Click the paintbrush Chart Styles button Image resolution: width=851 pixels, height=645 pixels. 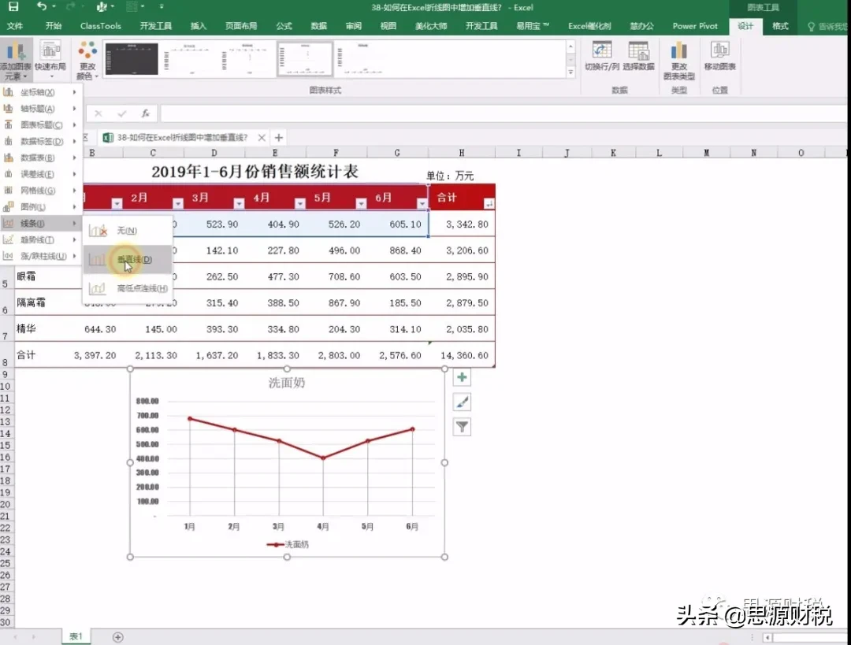tap(462, 402)
